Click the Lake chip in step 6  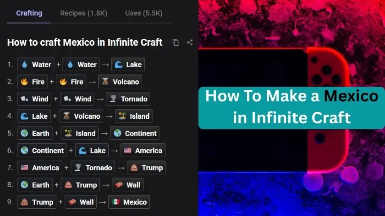point(92,150)
